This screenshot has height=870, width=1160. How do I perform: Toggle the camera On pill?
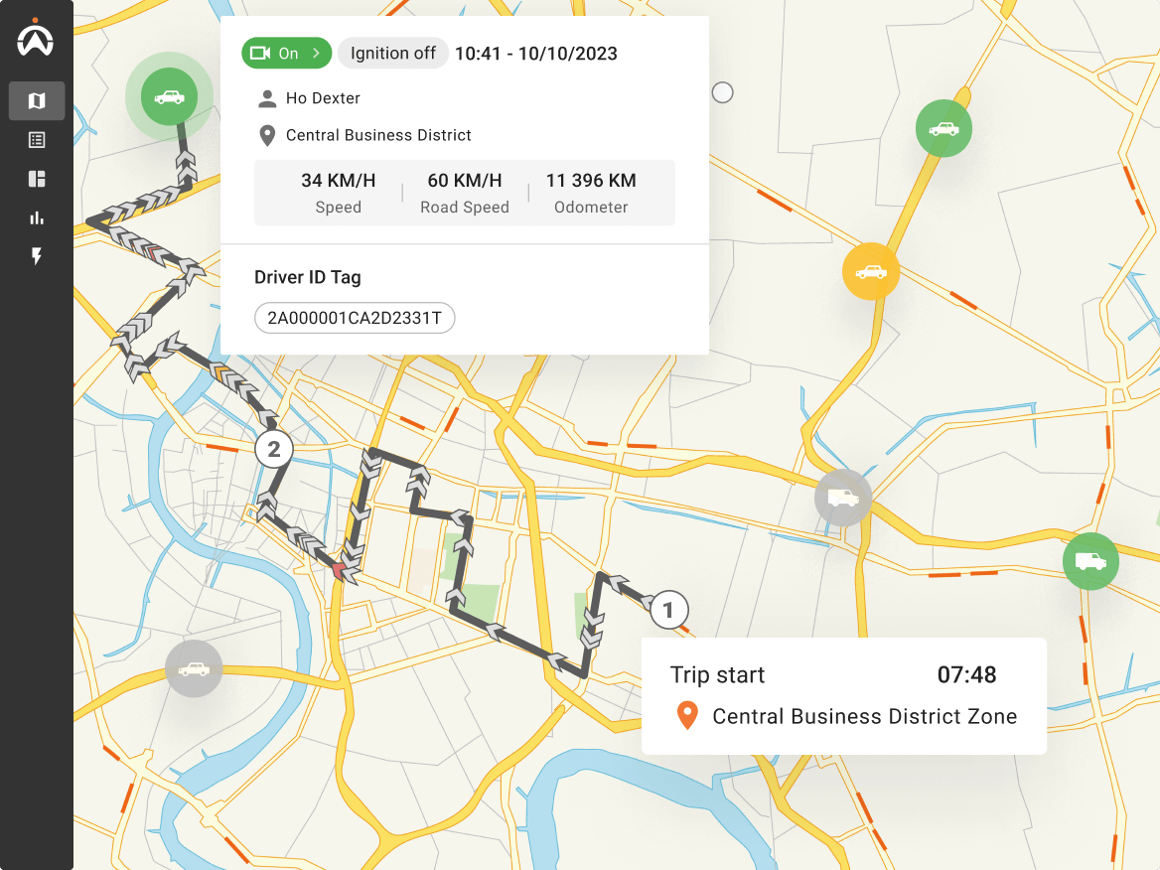point(275,54)
